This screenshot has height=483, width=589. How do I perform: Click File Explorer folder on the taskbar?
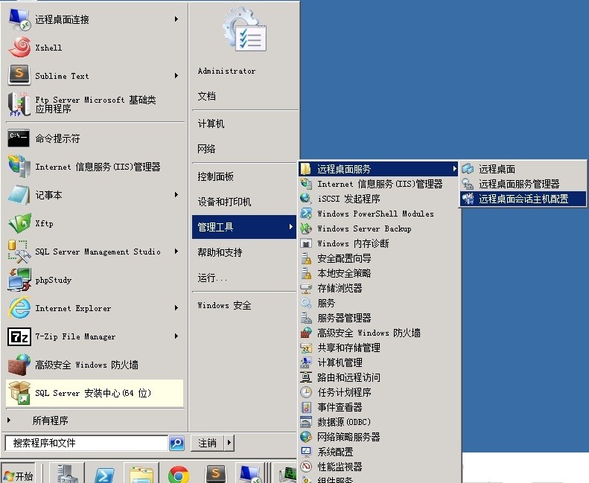pyautogui.click(x=141, y=475)
